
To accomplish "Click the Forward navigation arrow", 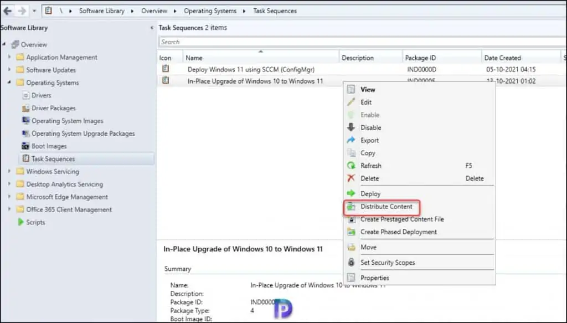I will pyautogui.click(x=22, y=11).
